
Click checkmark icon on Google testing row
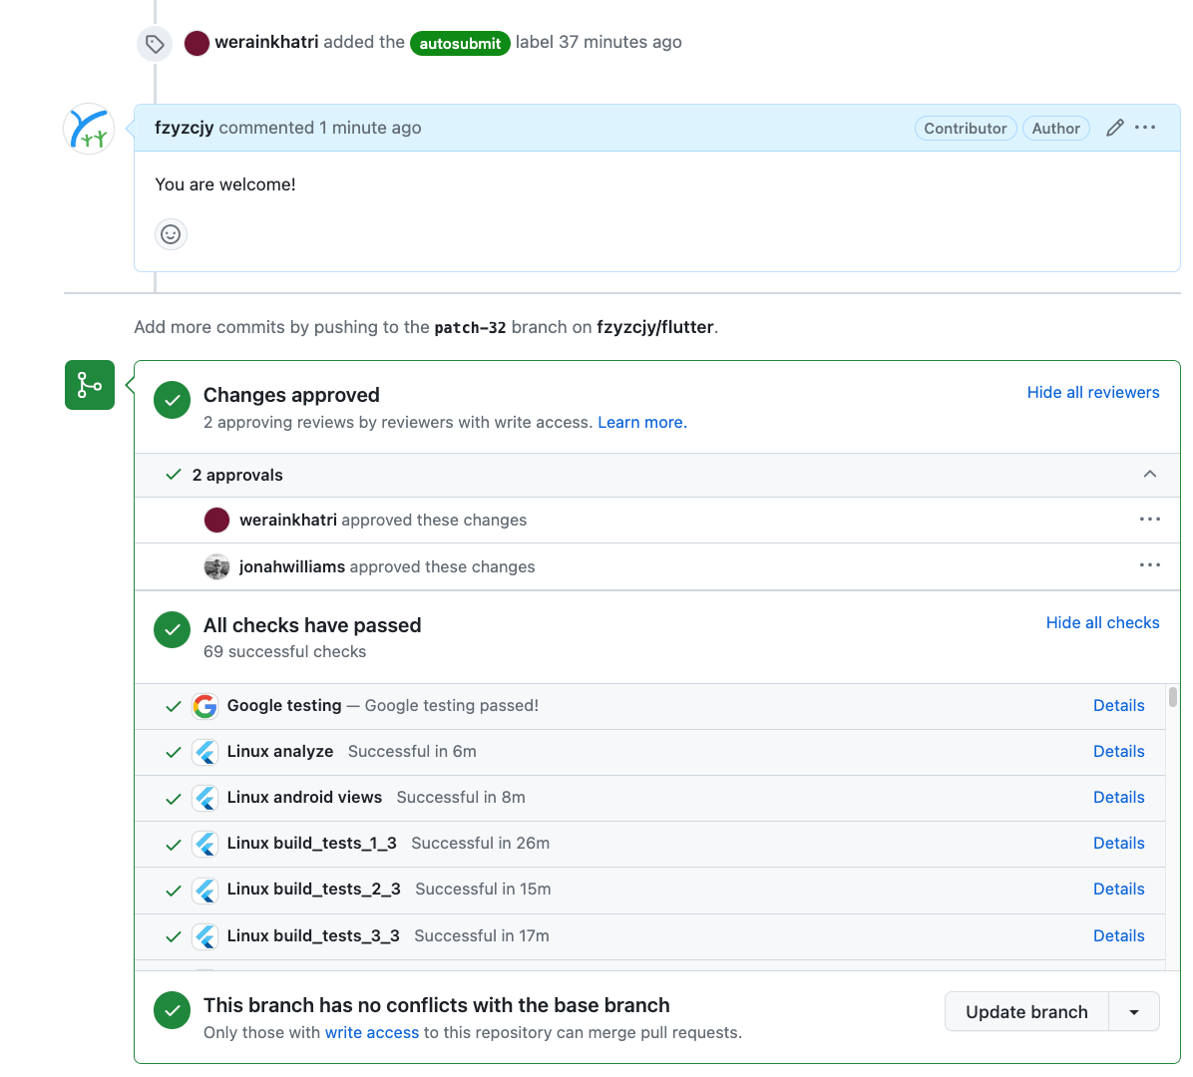coord(174,707)
